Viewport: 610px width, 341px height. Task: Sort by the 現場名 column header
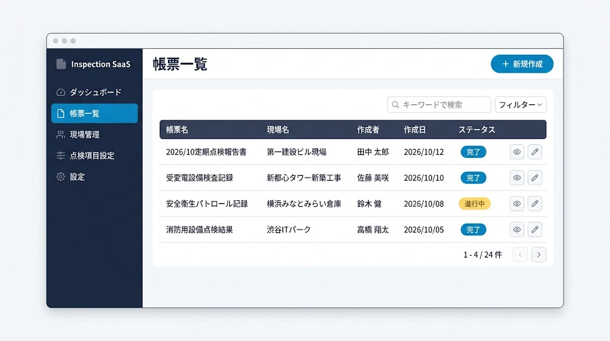coord(278,129)
